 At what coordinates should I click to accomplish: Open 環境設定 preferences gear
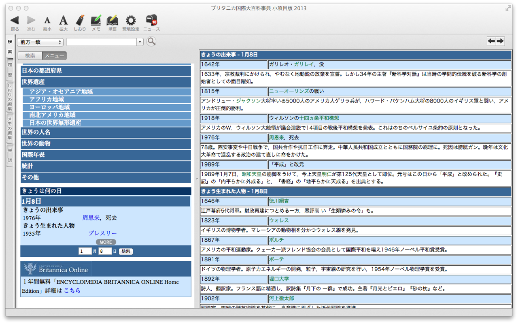coord(130,20)
